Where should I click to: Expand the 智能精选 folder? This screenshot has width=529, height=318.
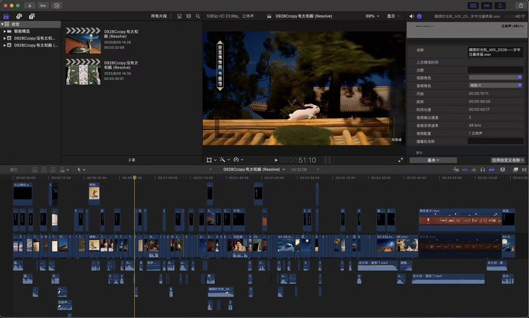point(5,31)
